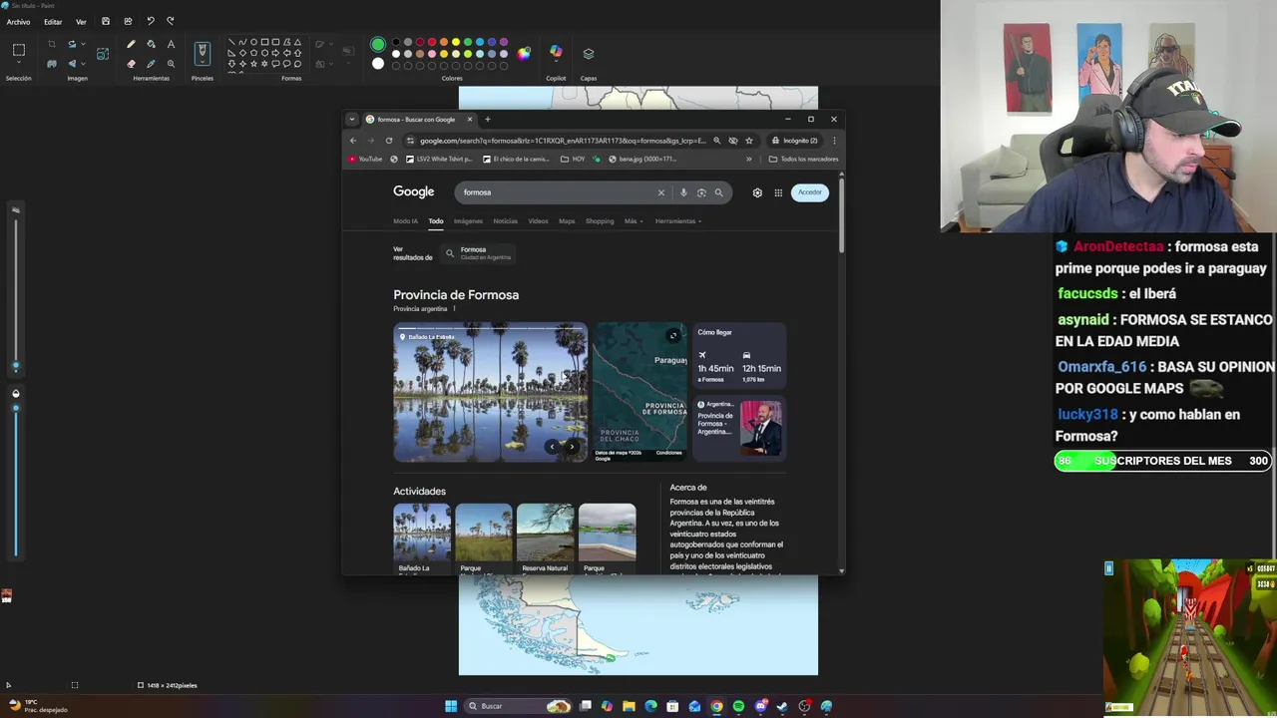
Task: Pick the yellow color swatch in palette
Action: pyautogui.click(x=456, y=43)
